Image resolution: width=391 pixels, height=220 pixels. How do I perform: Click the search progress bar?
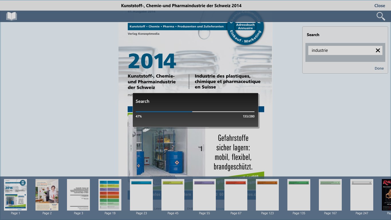coord(195,111)
